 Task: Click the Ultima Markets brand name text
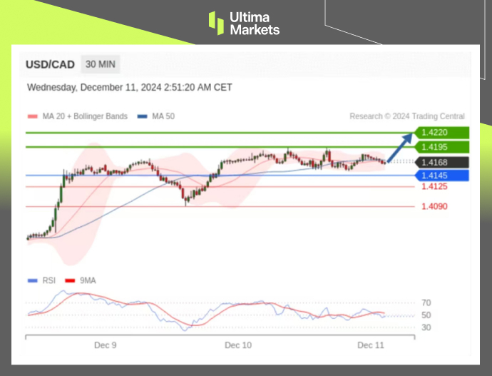[255, 23]
